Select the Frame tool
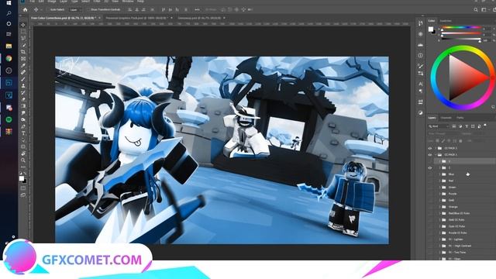Image resolution: width=496 pixels, height=279 pixels. (23, 59)
